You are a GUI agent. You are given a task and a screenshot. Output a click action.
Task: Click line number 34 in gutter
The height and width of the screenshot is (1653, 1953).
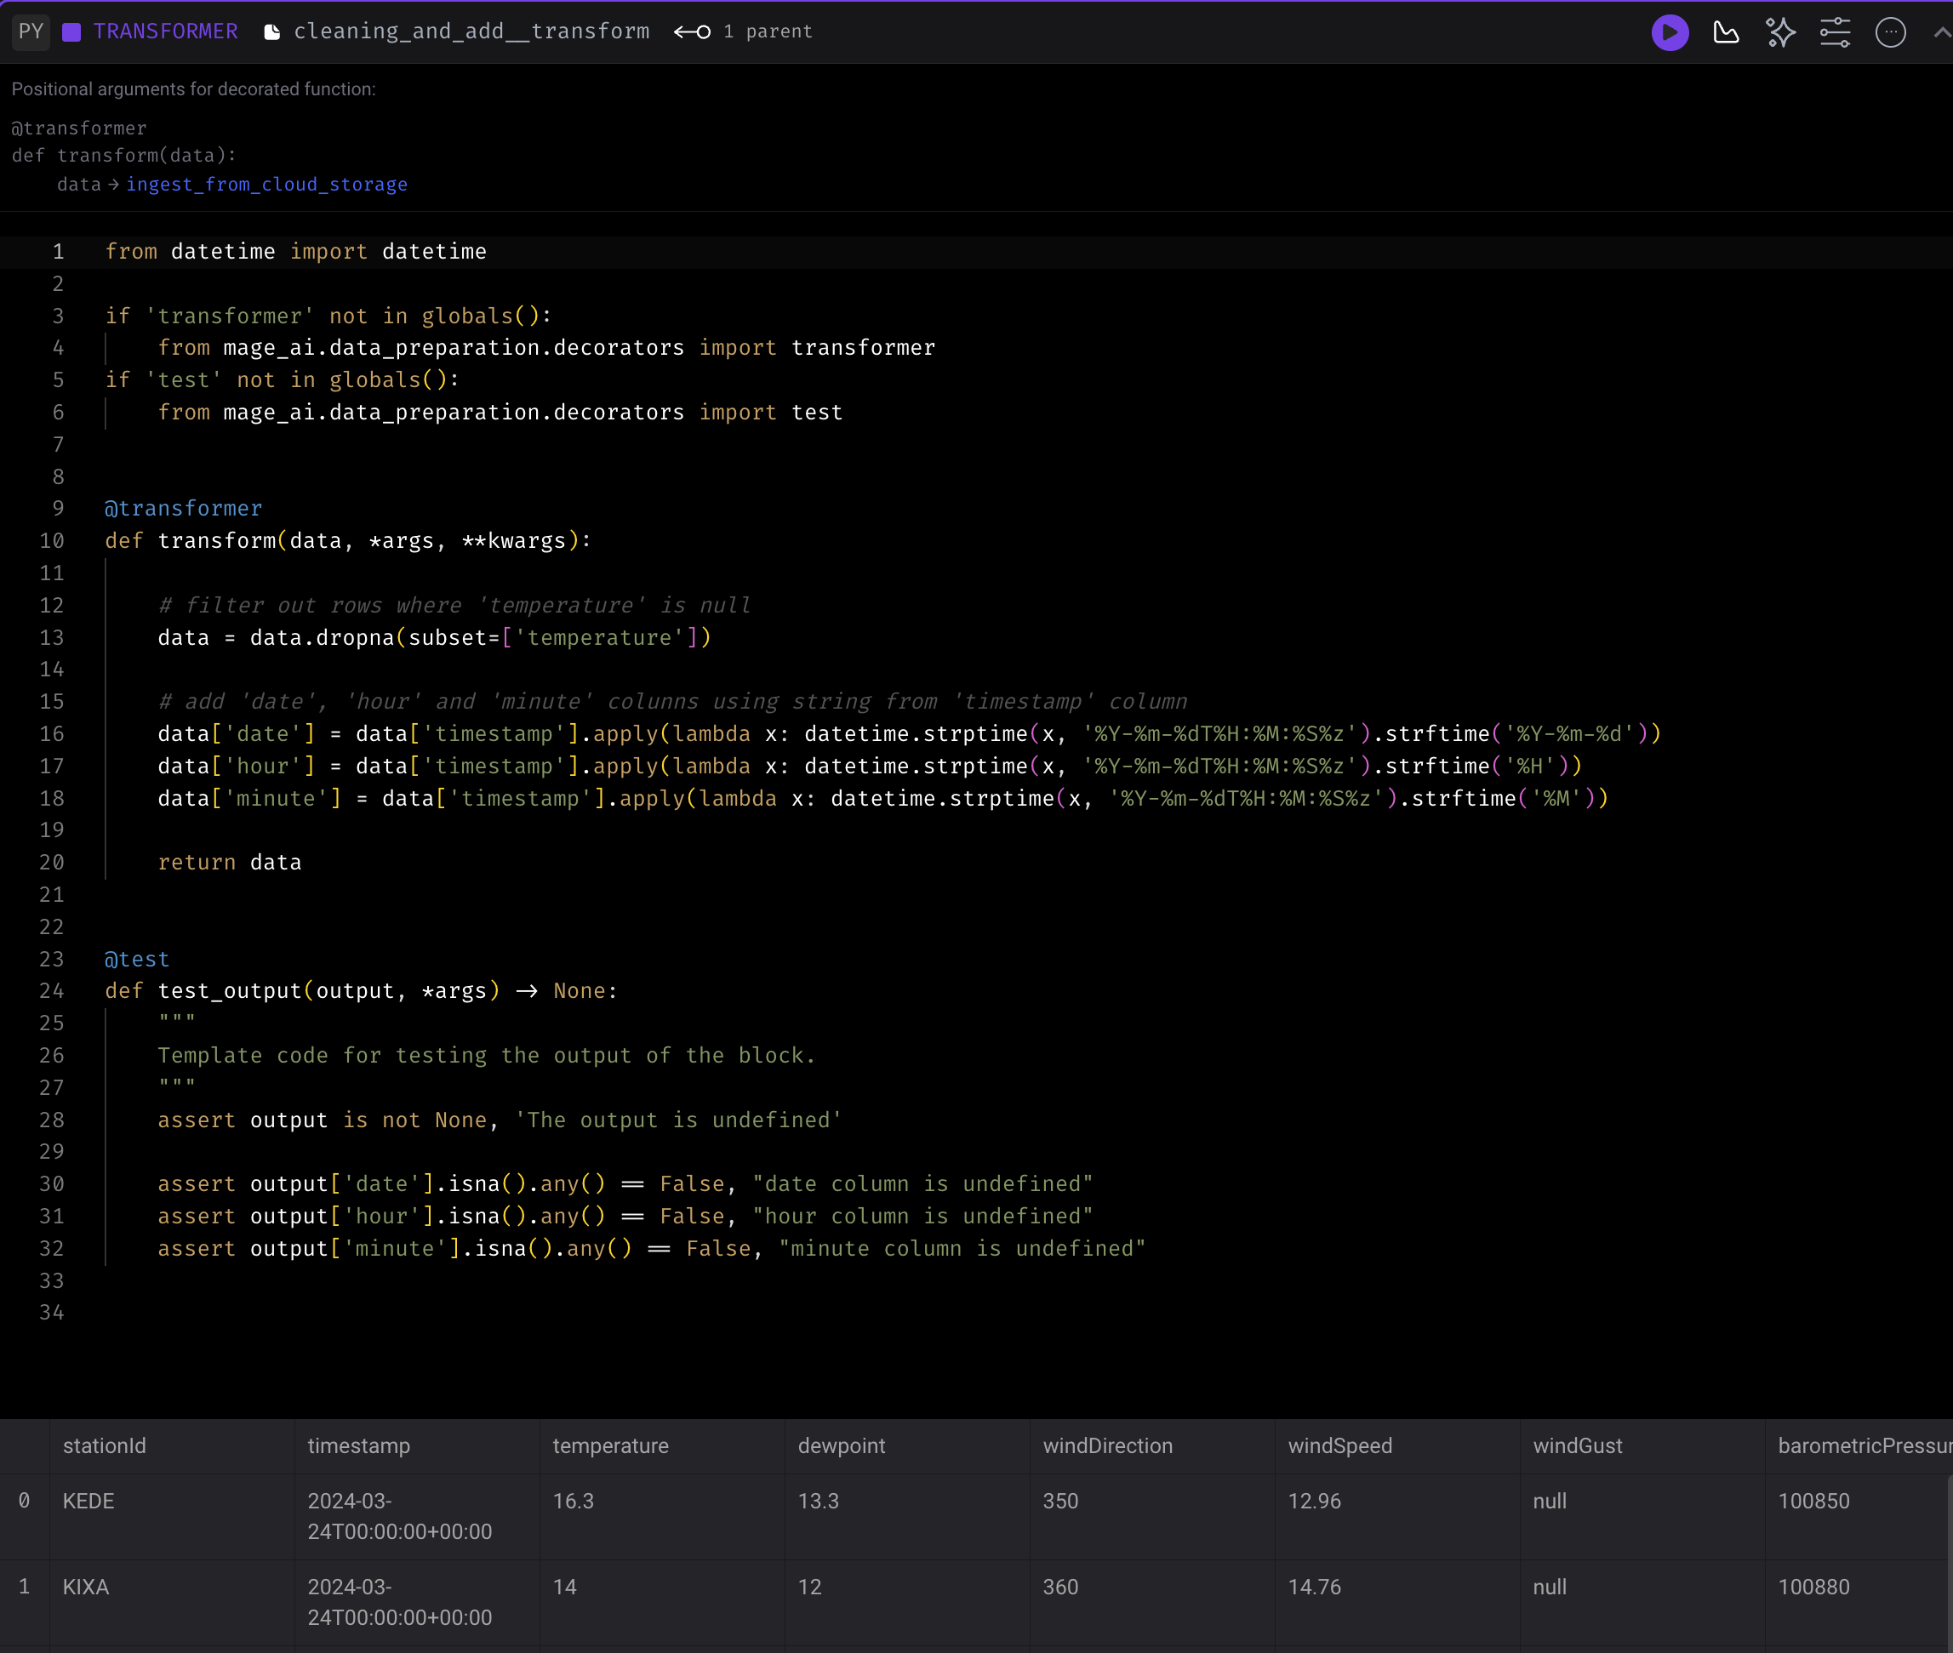coord(52,1313)
